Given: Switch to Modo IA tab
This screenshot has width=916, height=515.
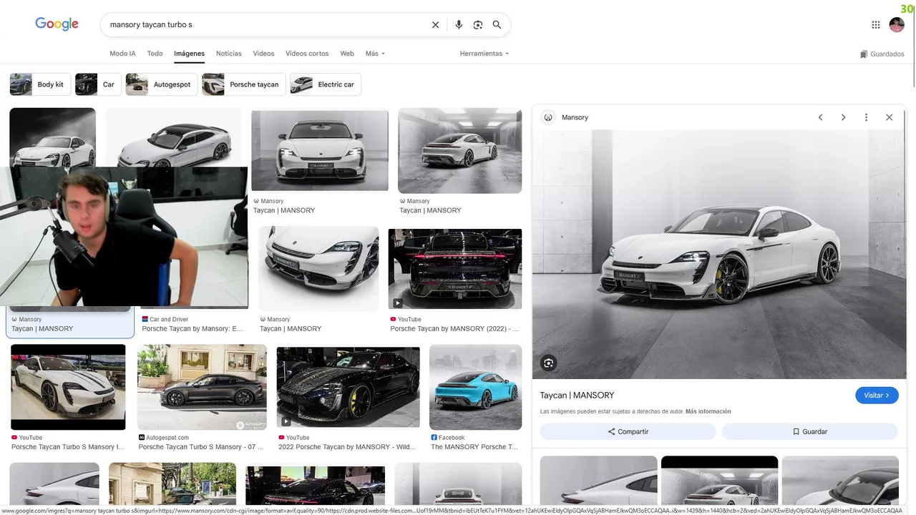Looking at the screenshot, I should click(x=122, y=54).
